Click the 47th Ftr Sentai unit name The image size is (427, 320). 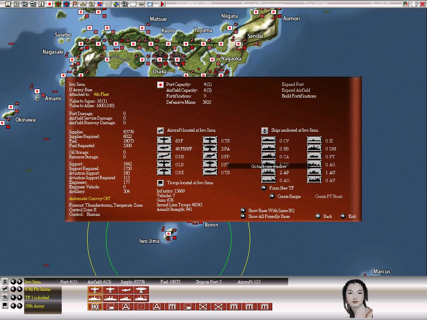pyautogui.click(x=38, y=289)
